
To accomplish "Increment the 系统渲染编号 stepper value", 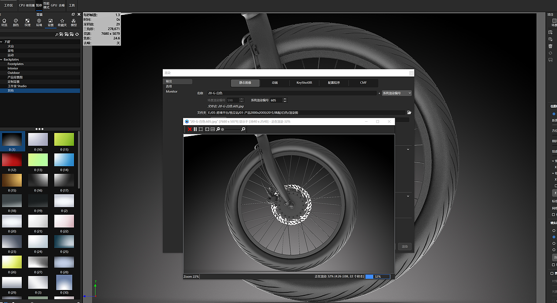I will click(x=285, y=99).
